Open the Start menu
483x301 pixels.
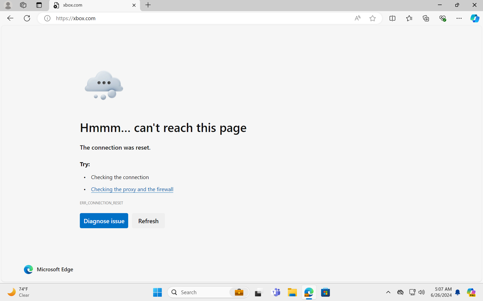point(157,292)
